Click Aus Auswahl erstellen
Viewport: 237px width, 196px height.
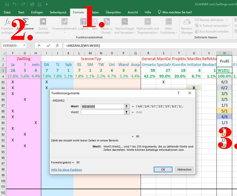coord(211,32)
